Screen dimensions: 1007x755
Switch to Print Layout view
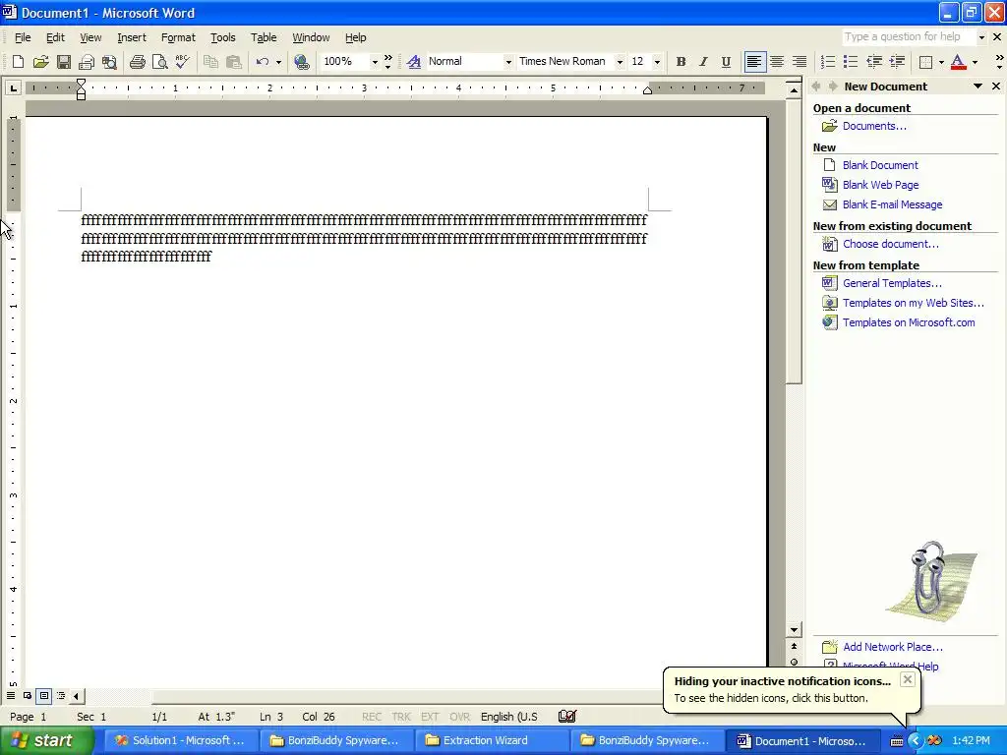(x=44, y=695)
